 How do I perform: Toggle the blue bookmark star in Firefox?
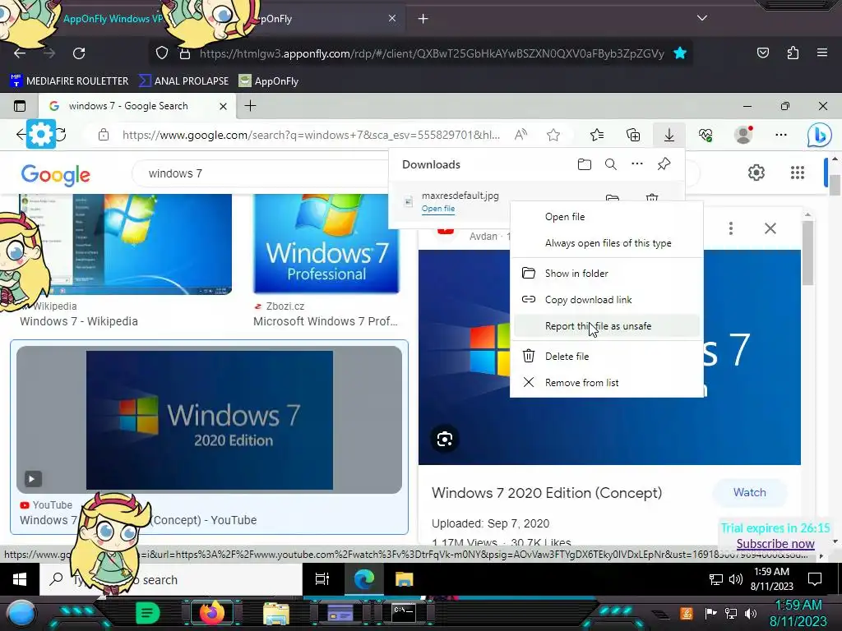pos(680,53)
